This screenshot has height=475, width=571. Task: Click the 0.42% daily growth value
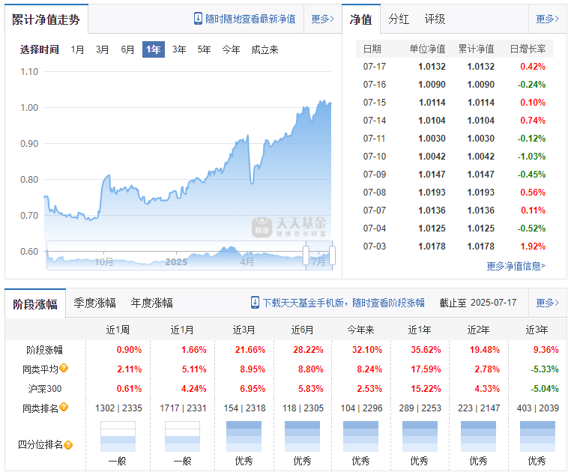pos(533,67)
